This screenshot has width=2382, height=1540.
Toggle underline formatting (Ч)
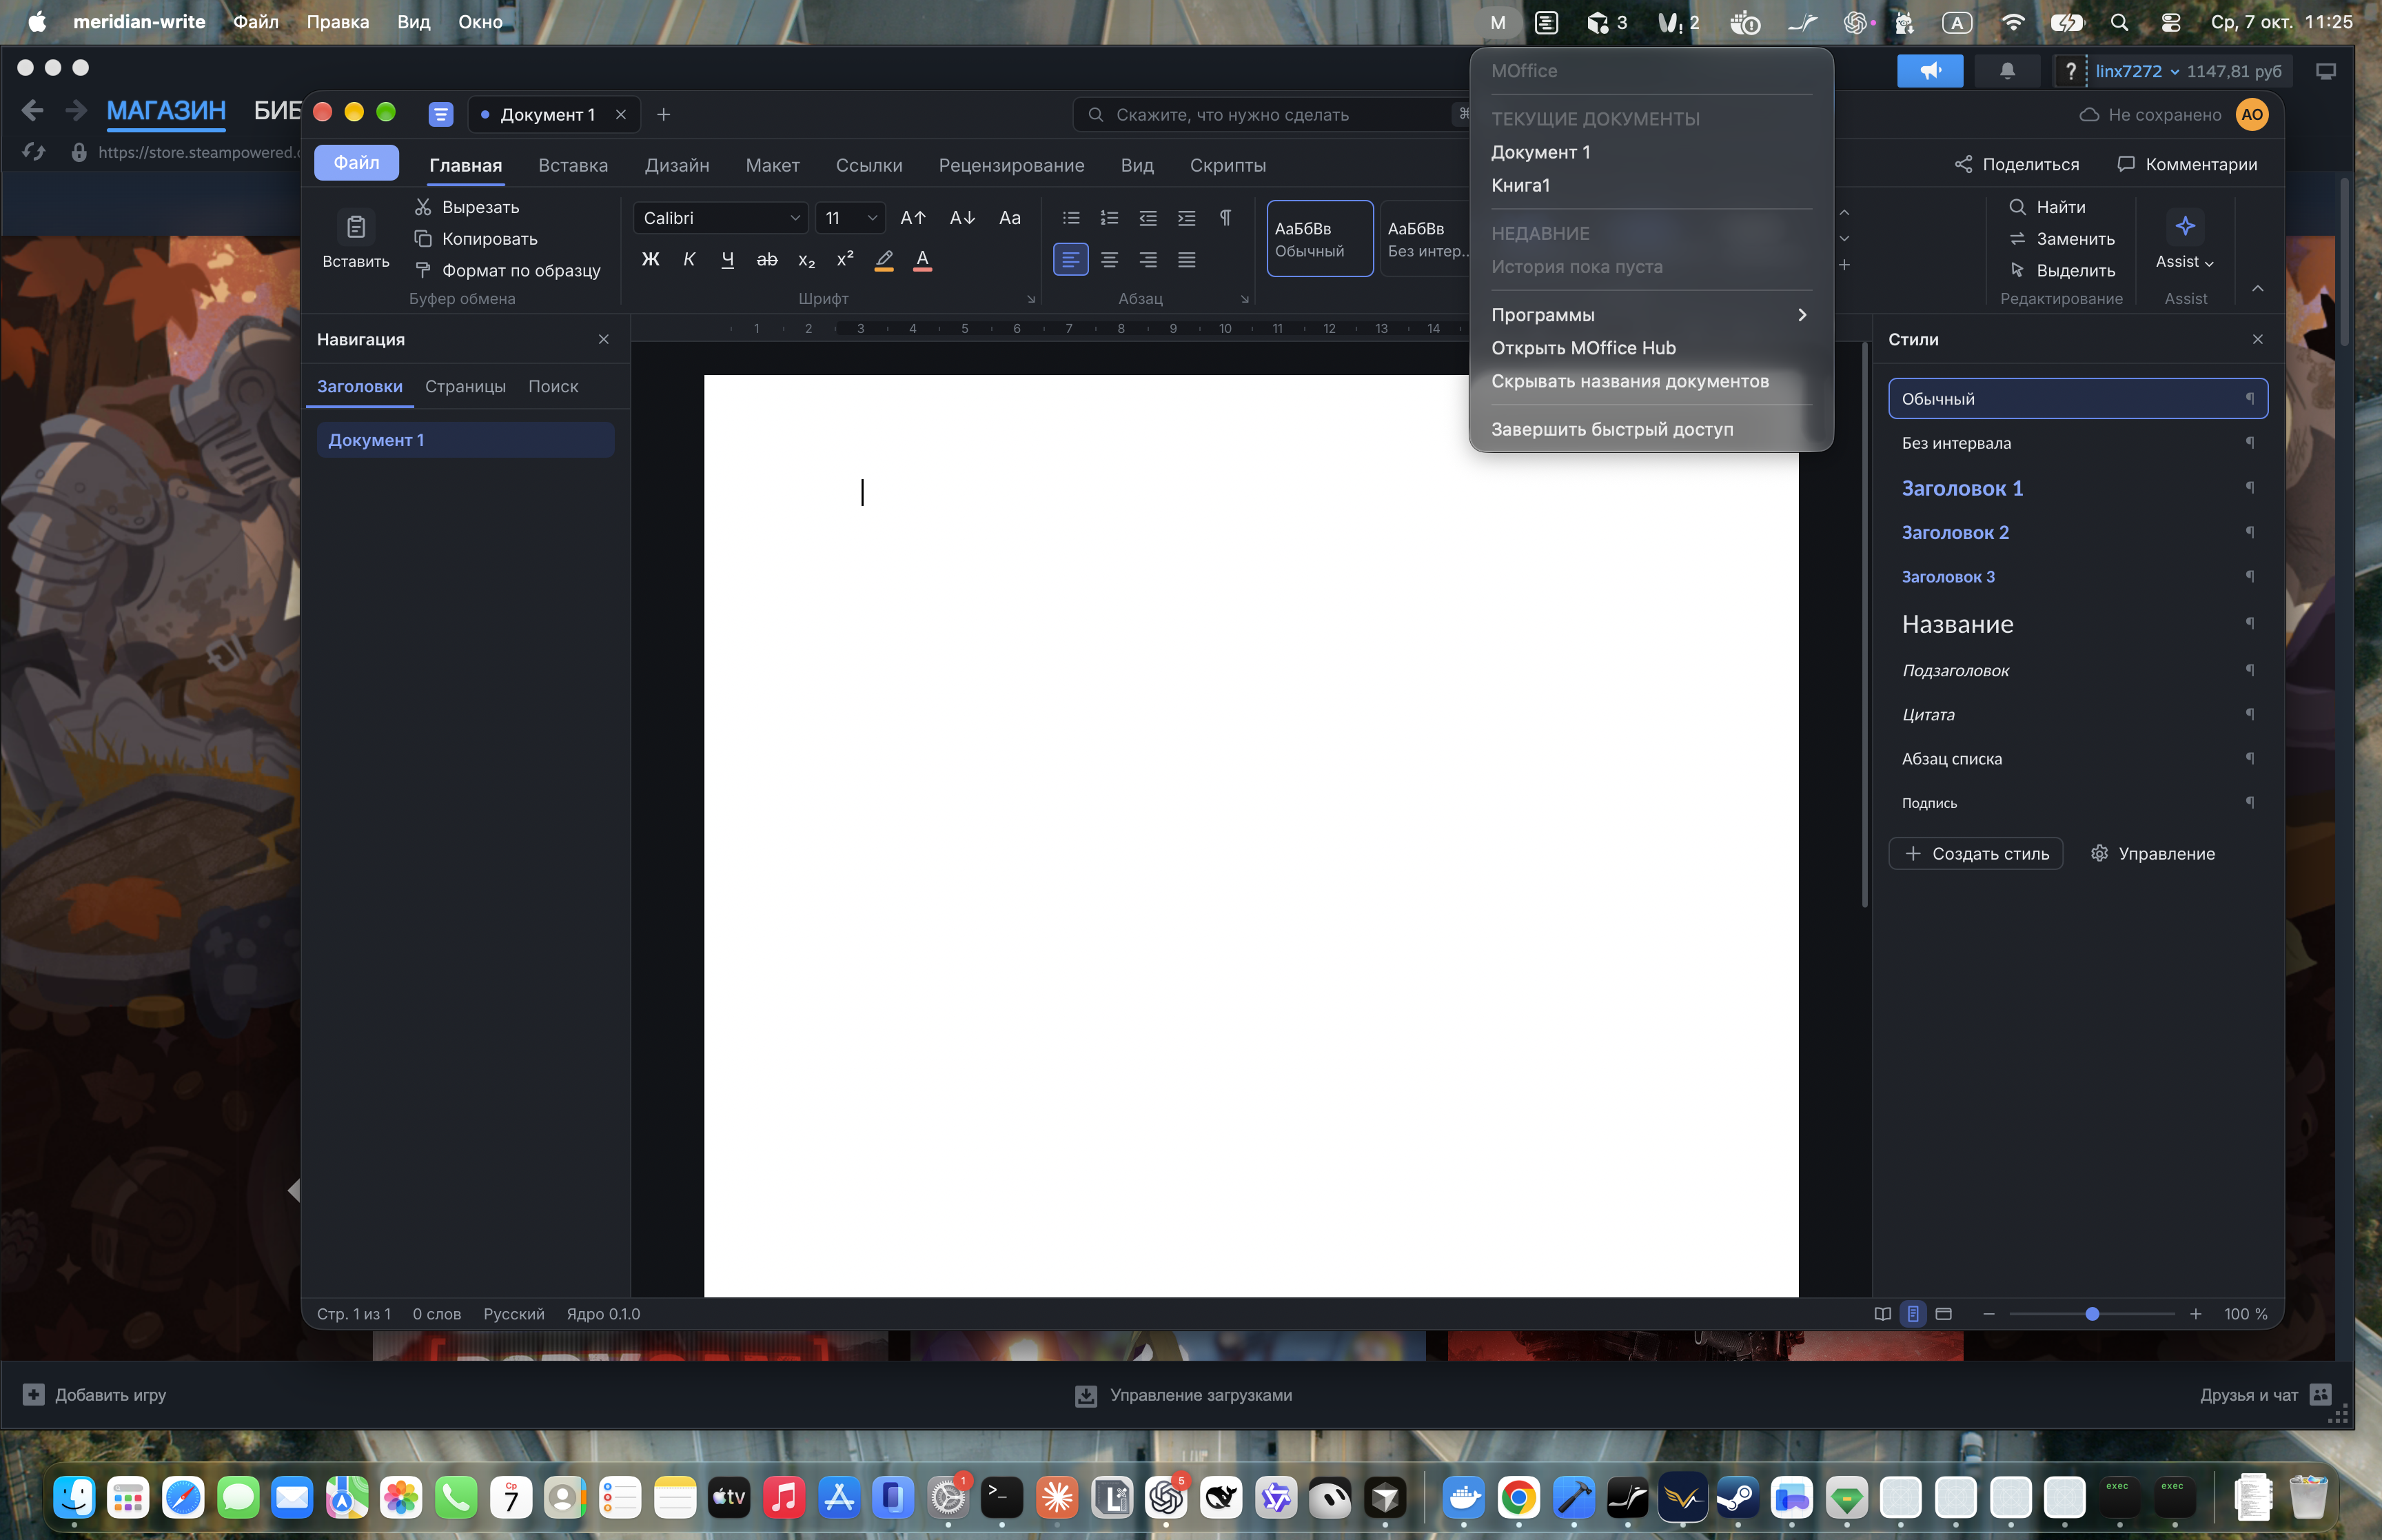point(728,260)
